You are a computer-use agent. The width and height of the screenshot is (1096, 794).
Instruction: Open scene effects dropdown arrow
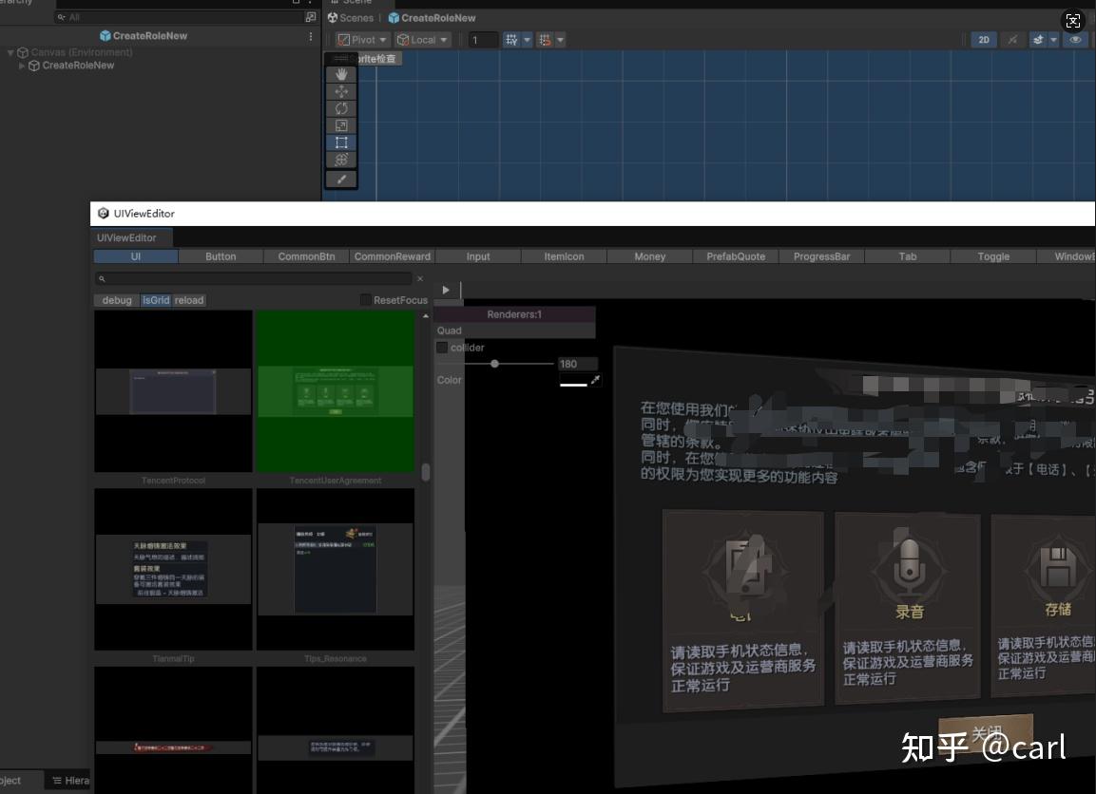click(x=1053, y=40)
